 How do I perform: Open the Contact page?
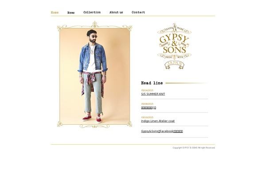138,12
